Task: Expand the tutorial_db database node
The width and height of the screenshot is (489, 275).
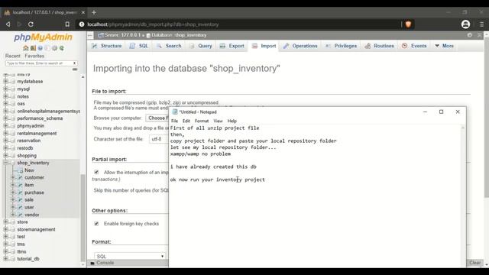Action: click(x=5, y=259)
